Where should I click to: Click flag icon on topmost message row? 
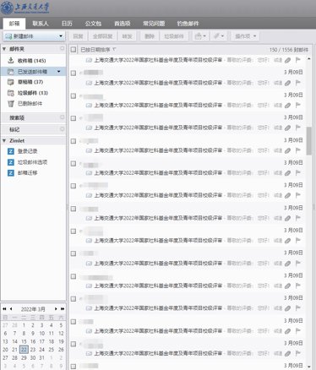tap(297, 60)
